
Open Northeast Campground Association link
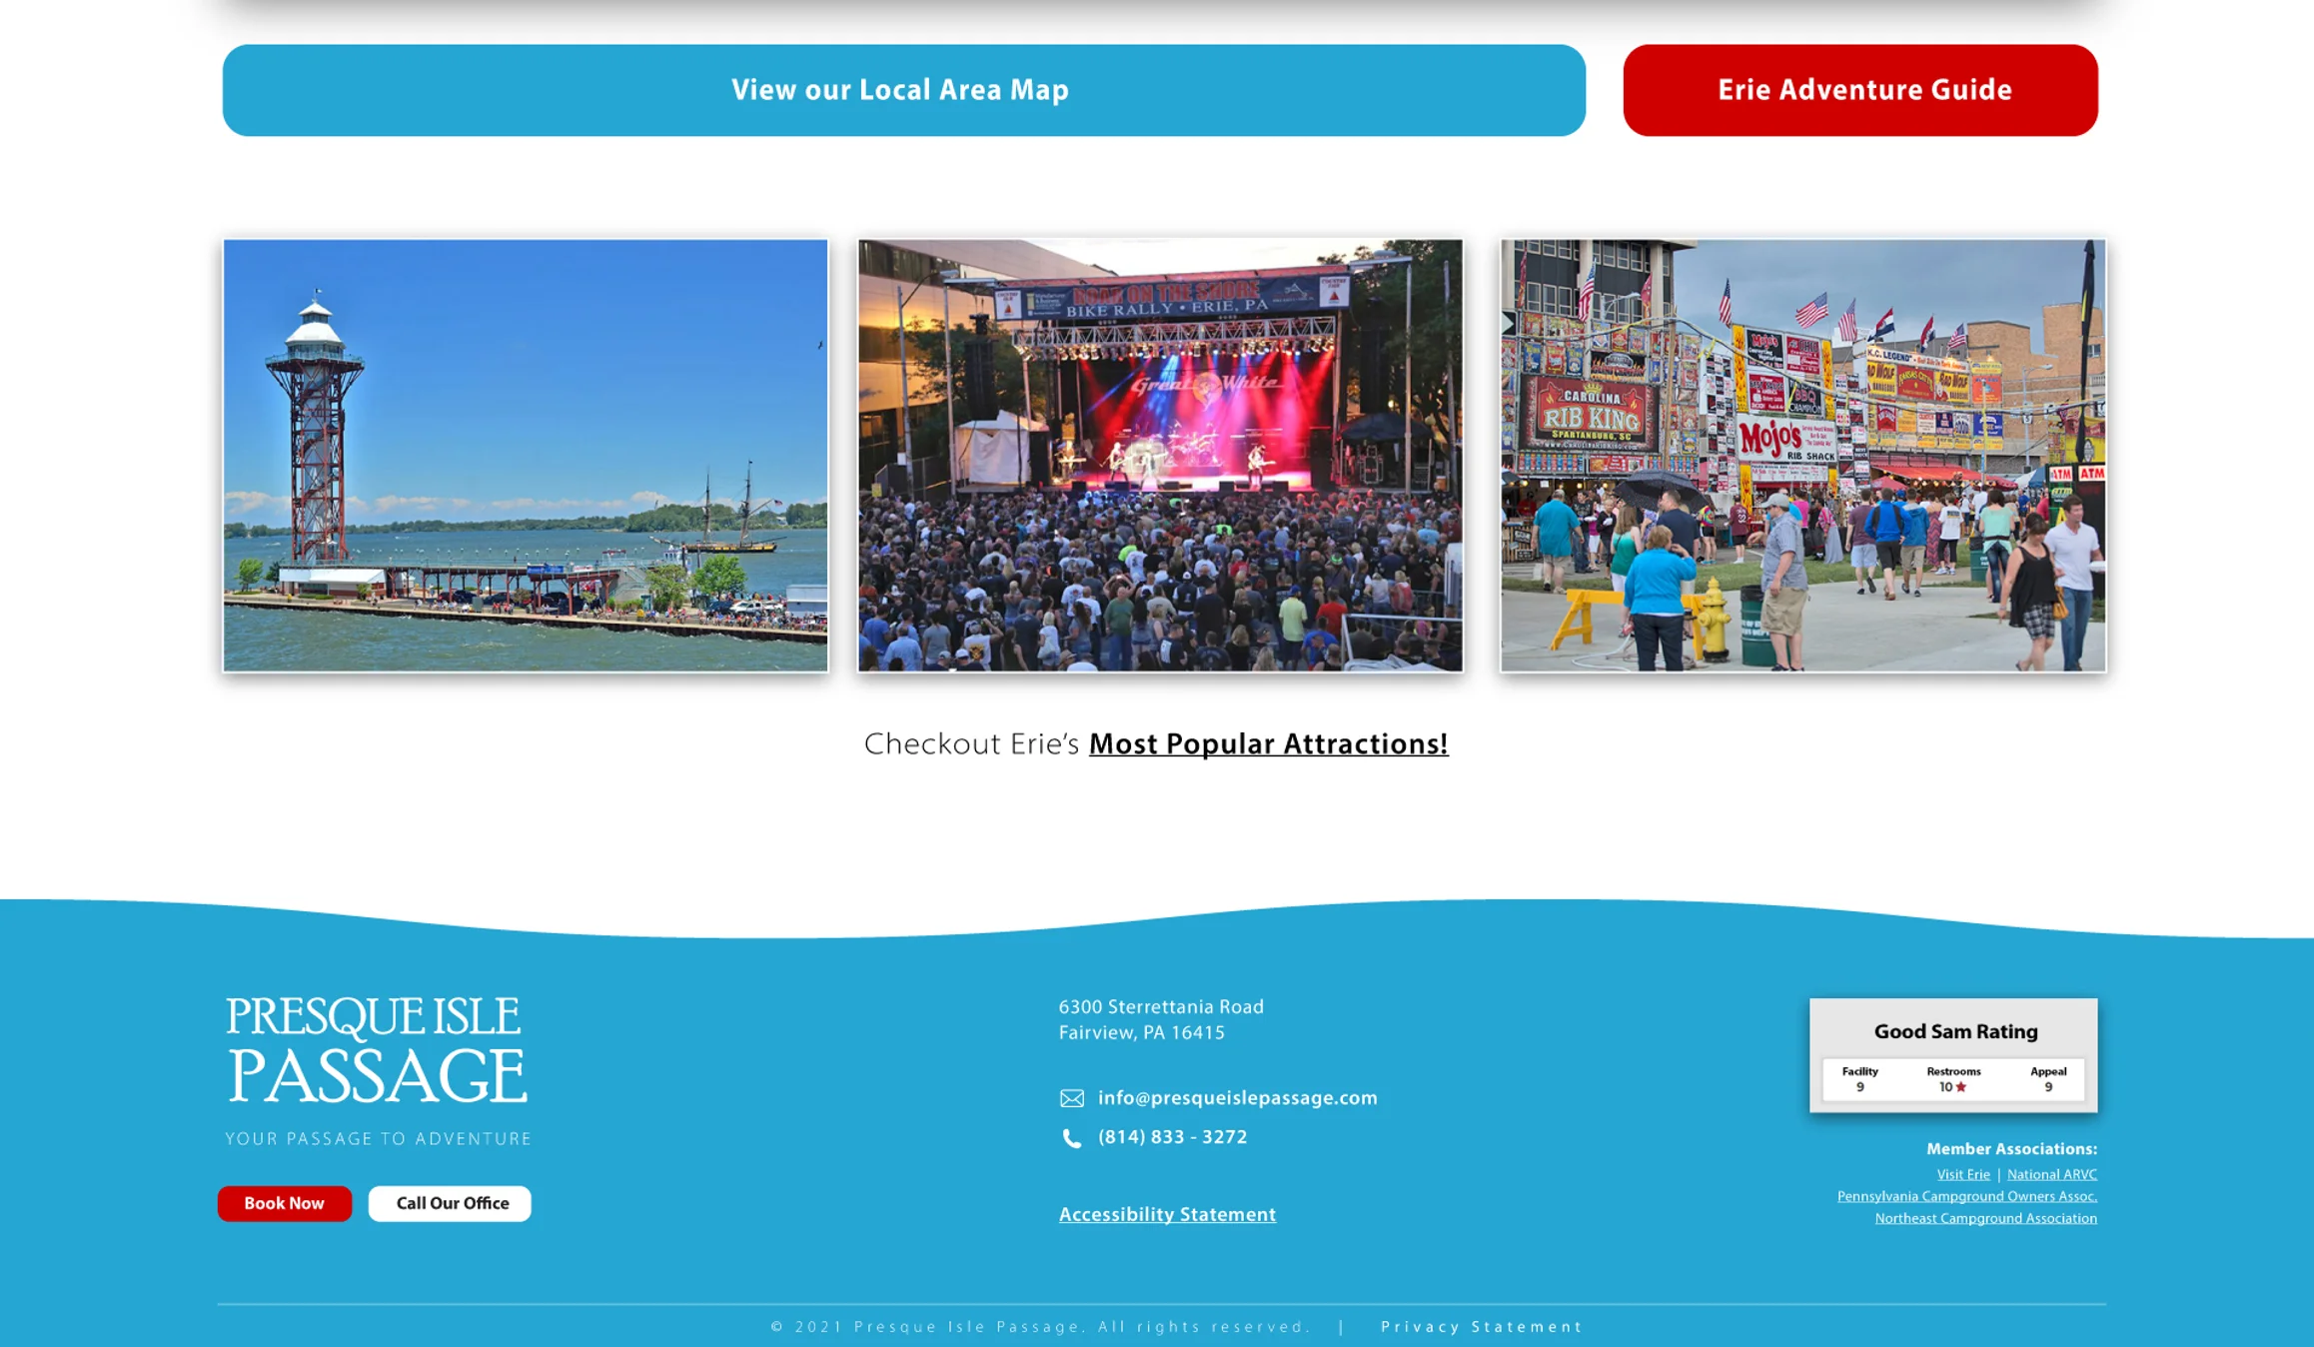click(x=1984, y=1218)
